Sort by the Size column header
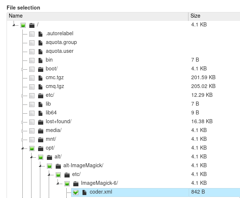240x198 pixels. [195, 16]
